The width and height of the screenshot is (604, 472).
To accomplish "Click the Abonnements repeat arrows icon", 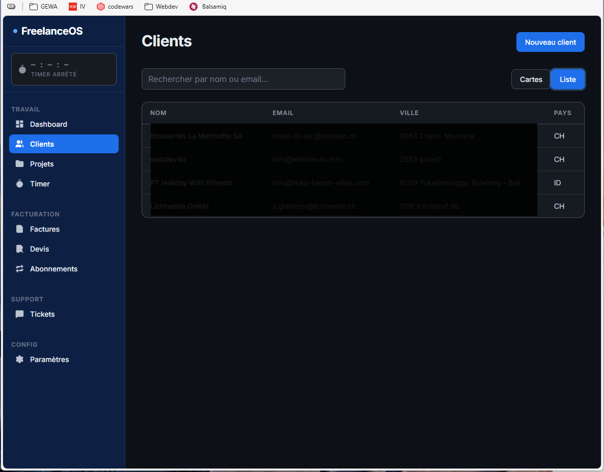I will tap(20, 269).
